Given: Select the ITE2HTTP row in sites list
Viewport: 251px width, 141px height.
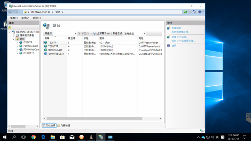Looking at the screenshot, I should [x=53, y=46].
